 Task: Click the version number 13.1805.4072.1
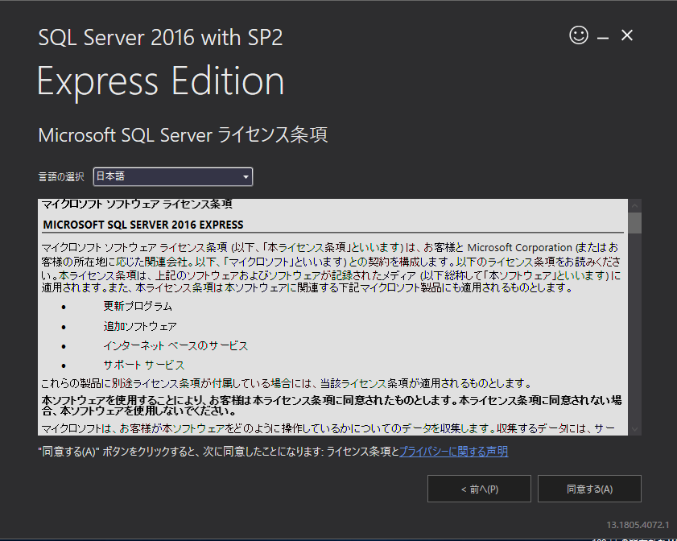638,525
